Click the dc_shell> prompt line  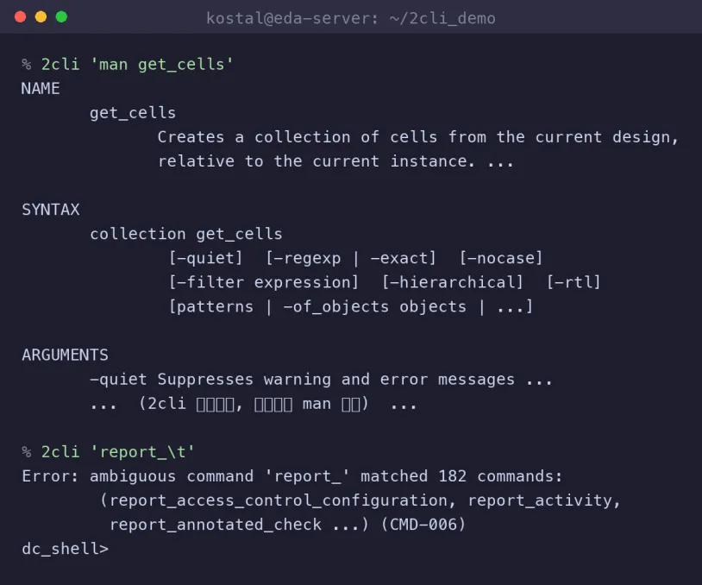[x=65, y=549]
